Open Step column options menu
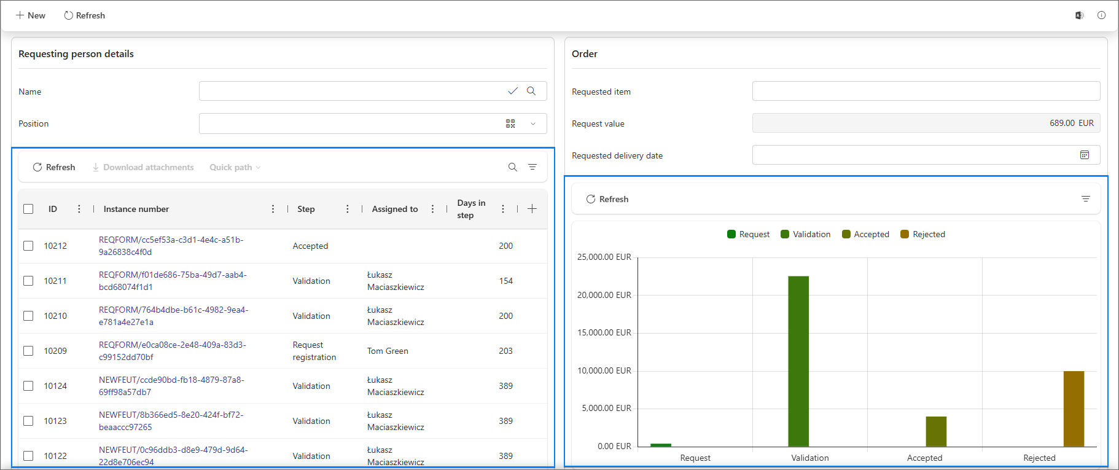Viewport: 1119px width, 470px height. 347,209
